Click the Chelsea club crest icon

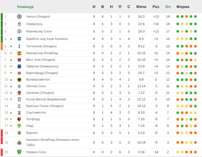(x=19, y=16)
